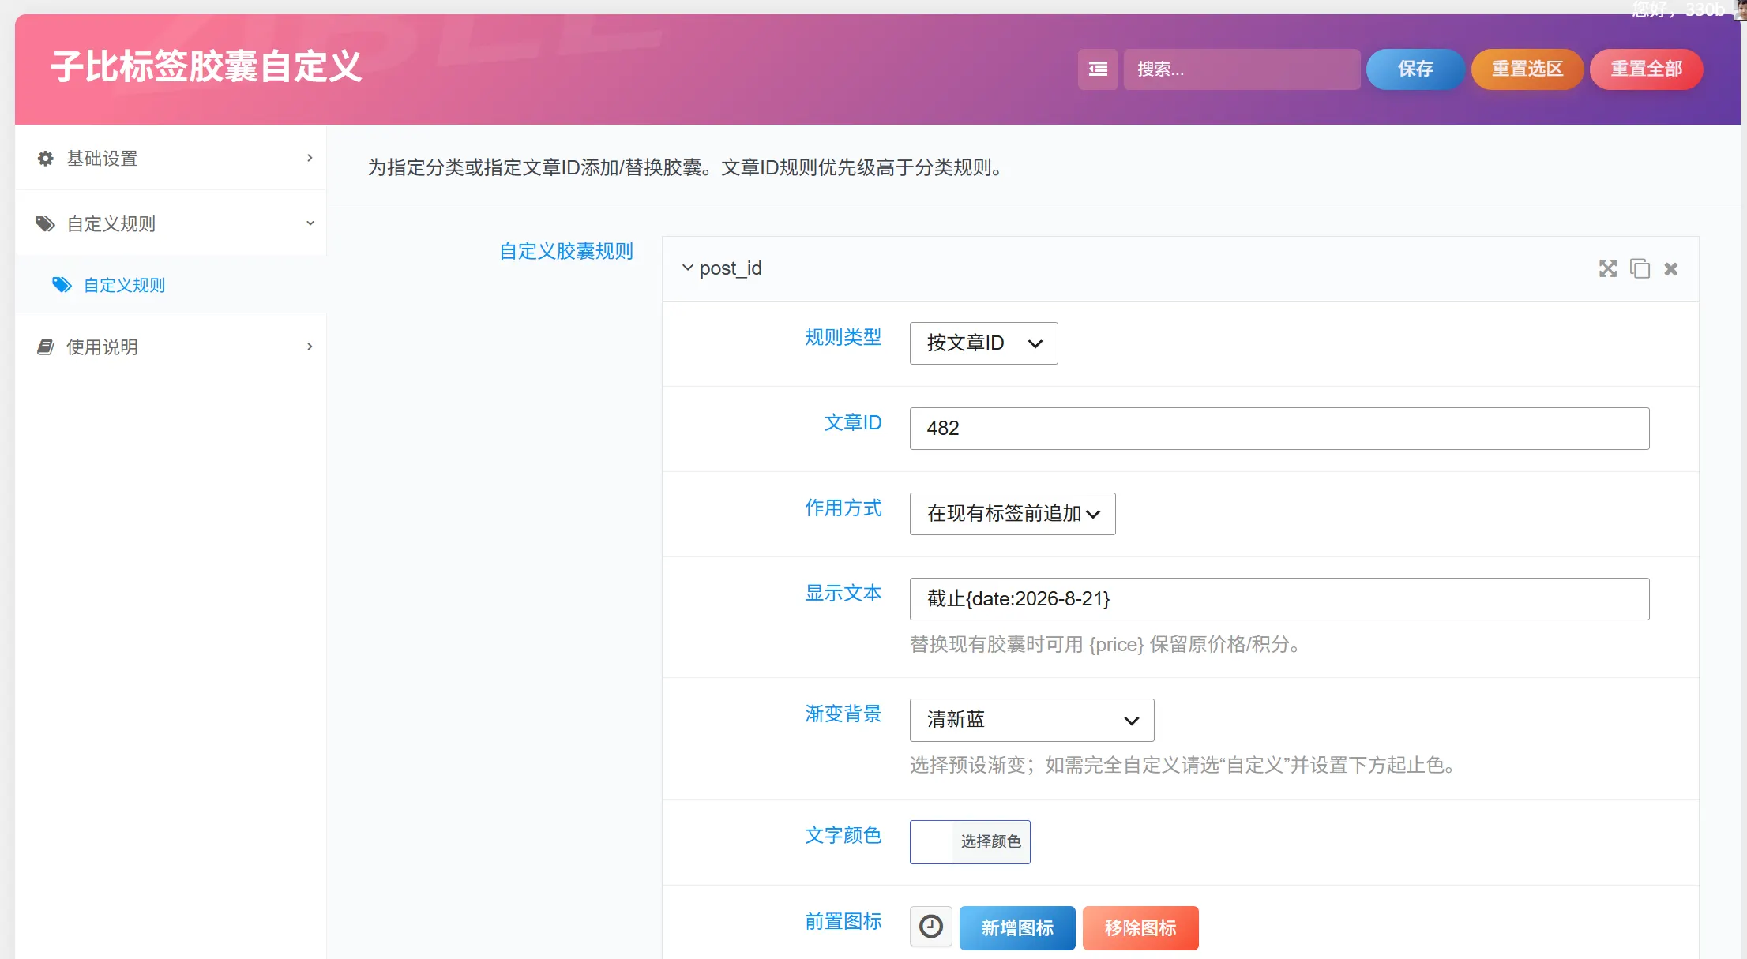1747x959 pixels.
Task: Focus the 搜索... search field
Action: pyautogui.click(x=1242, y=69)
